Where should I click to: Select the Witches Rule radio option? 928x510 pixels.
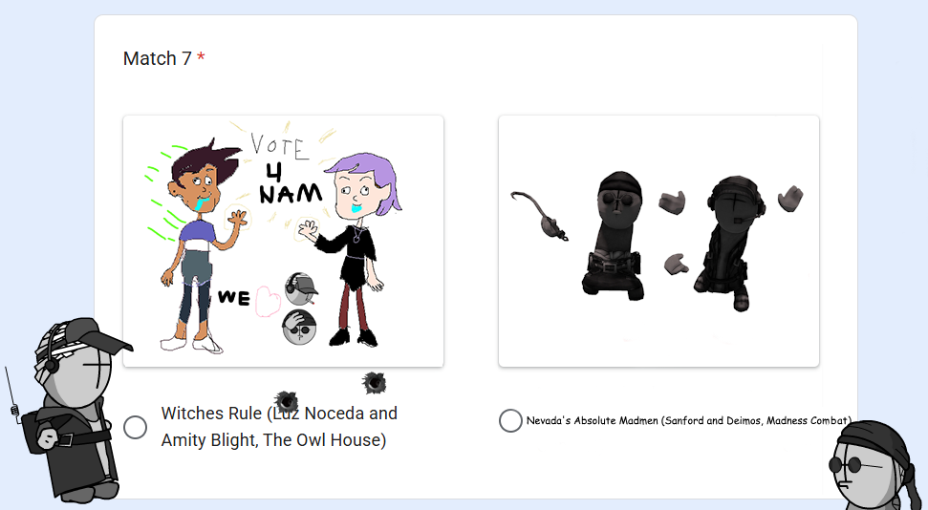coord(135,427)
